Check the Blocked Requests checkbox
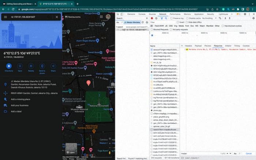The height and width of the screenshot is (160, 256). coord(152,30)
